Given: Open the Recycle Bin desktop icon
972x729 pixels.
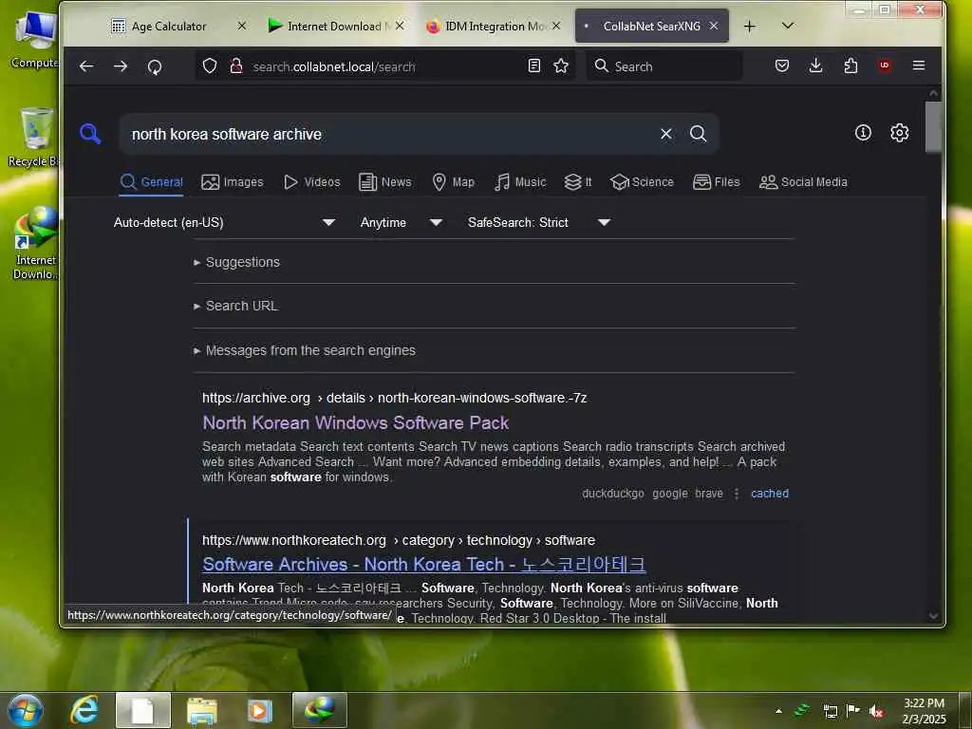Looking at the screenshot, I should click(x=35, y=138).
